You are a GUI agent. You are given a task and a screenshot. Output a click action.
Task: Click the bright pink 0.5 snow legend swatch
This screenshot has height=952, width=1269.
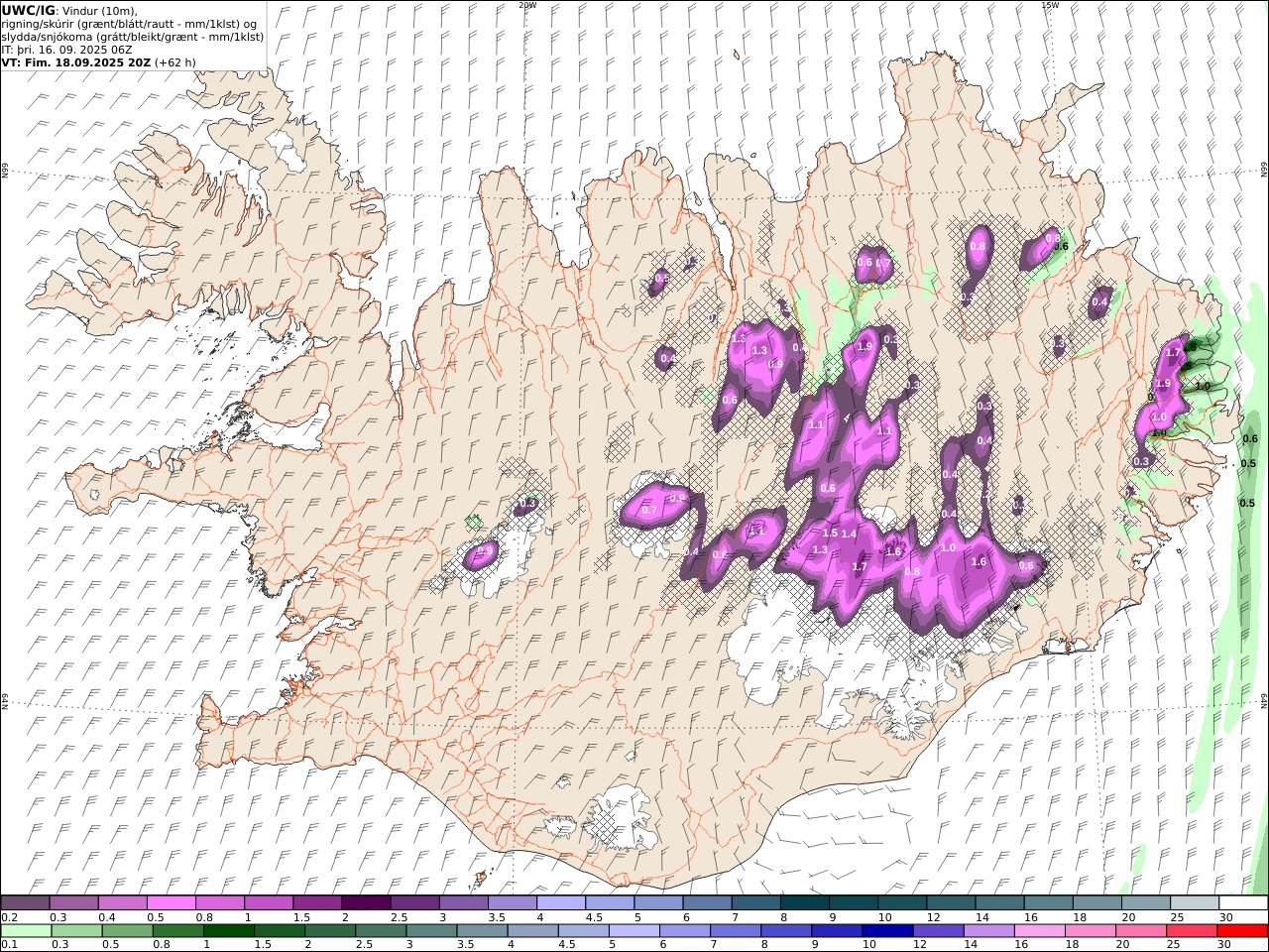pyautogui.click(x=171, y=902)
